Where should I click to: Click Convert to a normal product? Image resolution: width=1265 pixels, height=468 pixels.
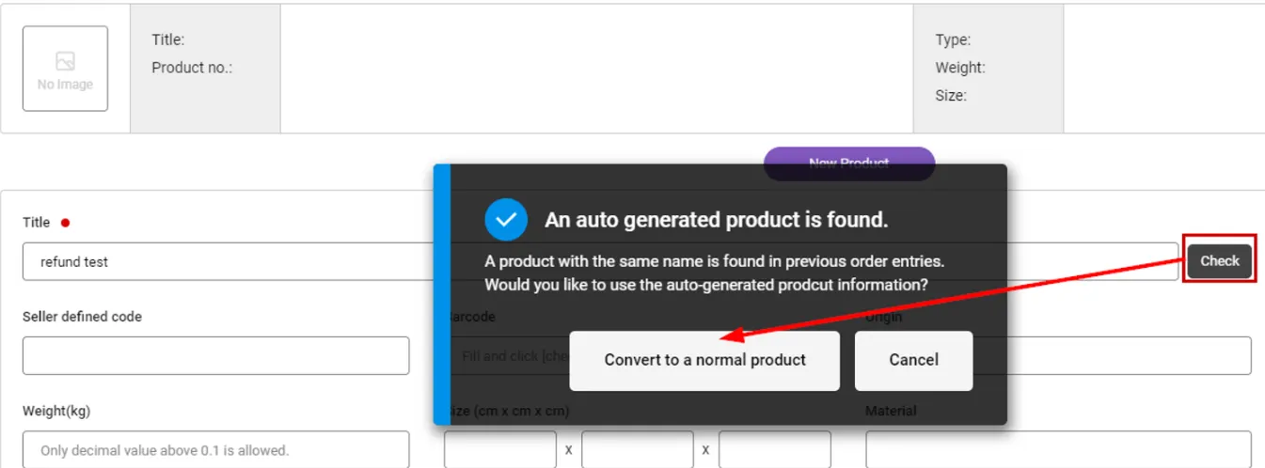click(x=704, y=360)
